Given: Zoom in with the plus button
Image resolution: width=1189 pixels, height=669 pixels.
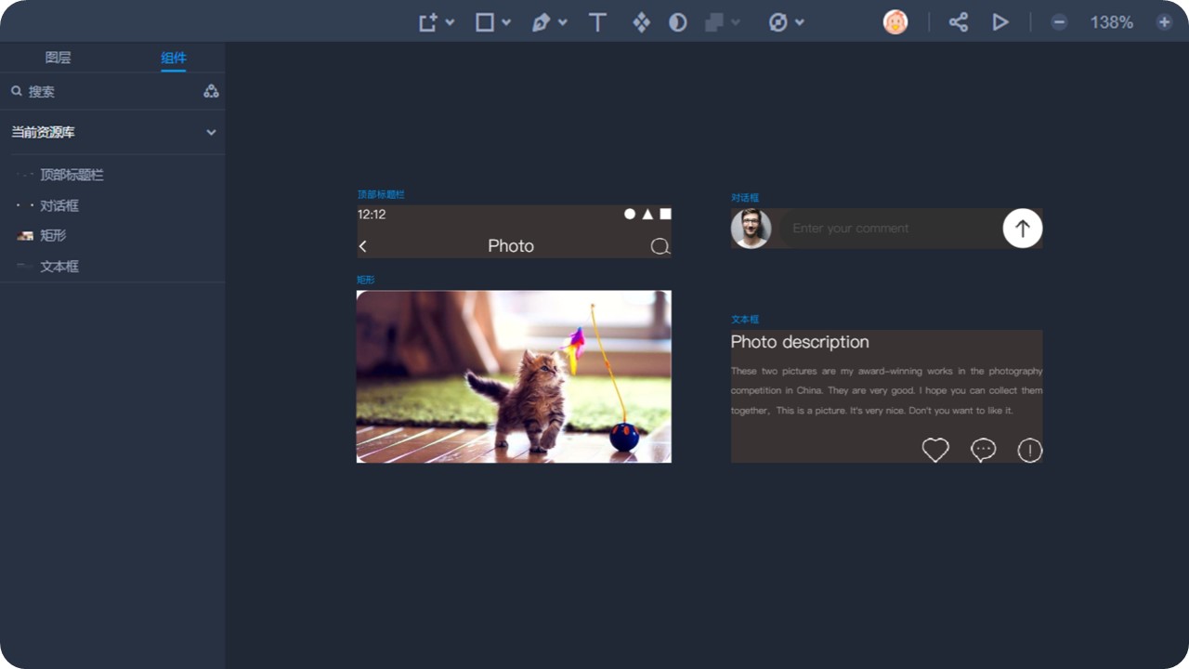Looking at the screenshot, I should [x=1164, y=22].
